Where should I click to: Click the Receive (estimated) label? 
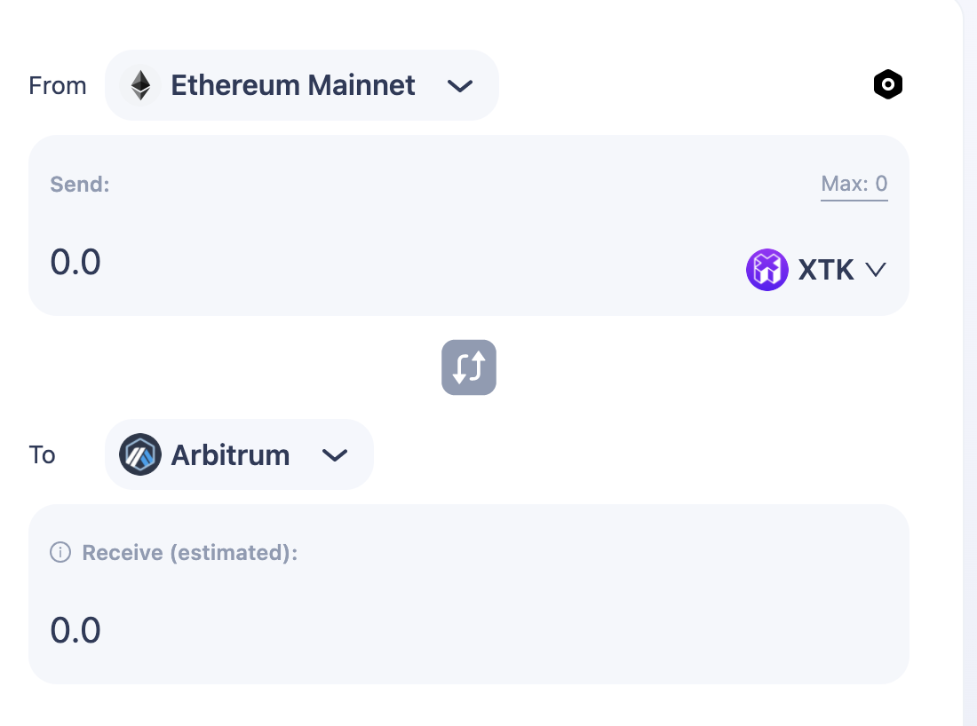click(189, 553)
